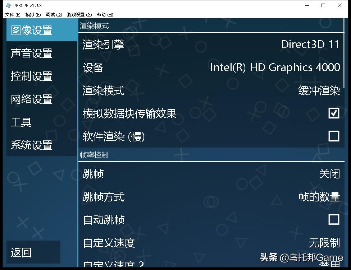Open the 调试 menu

53,15
